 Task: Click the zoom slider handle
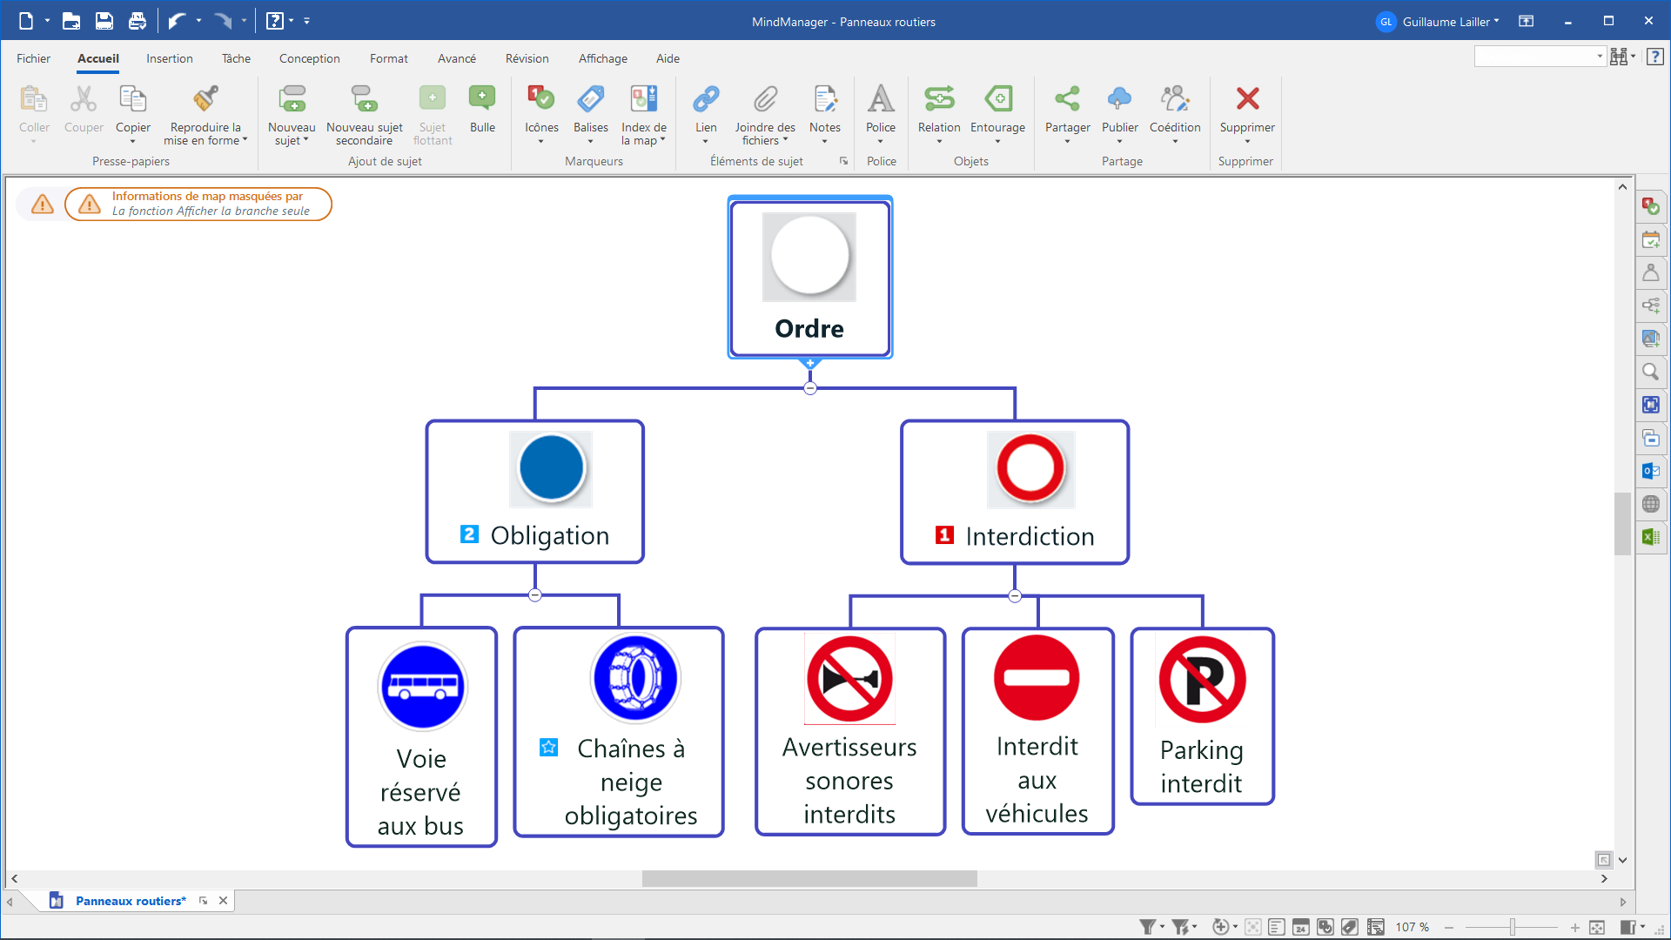[x=1513, y=927]
